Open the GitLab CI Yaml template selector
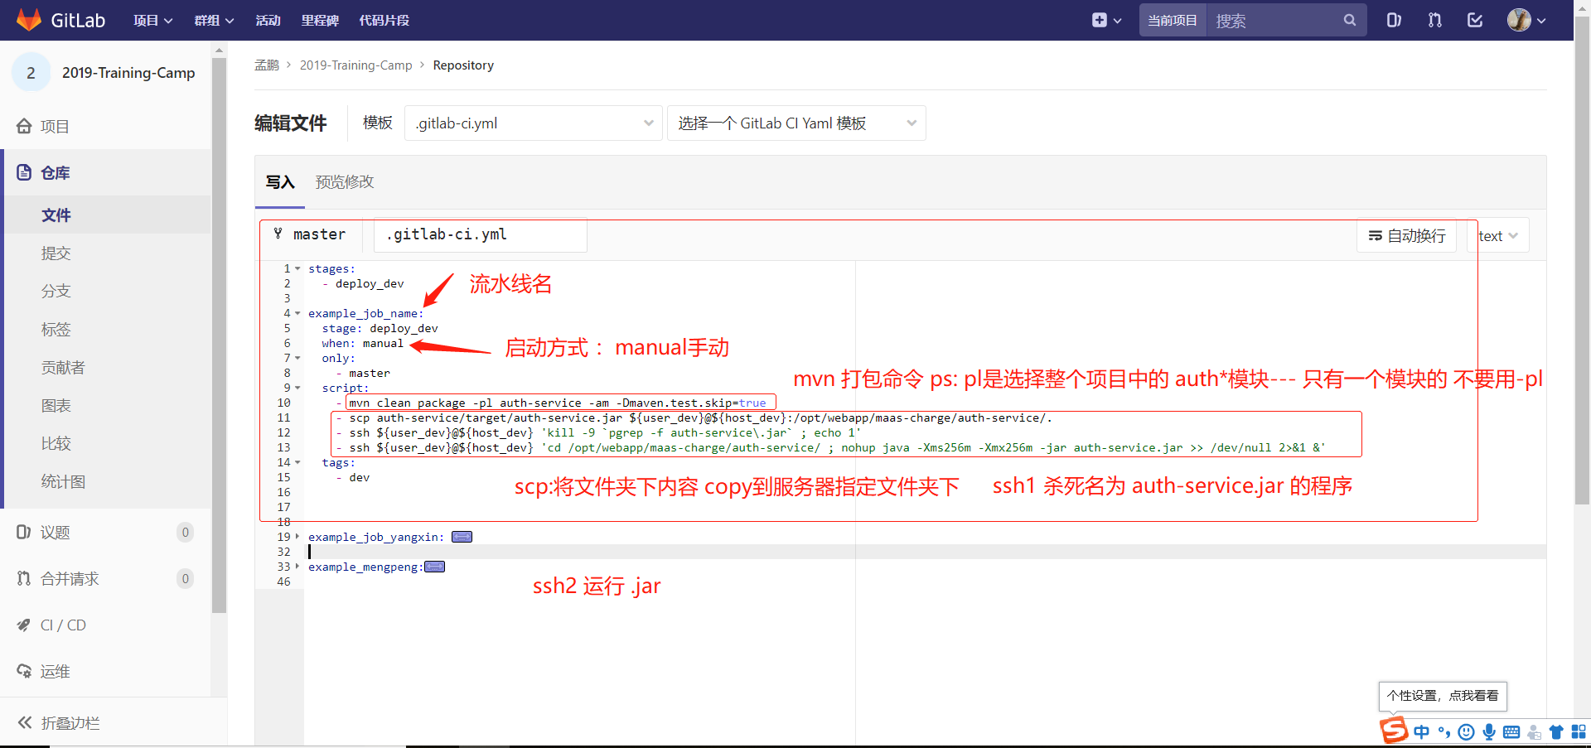 click(x=795, y=123)
